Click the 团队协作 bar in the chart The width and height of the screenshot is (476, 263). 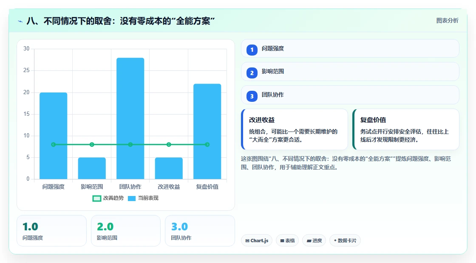point(130,118)
